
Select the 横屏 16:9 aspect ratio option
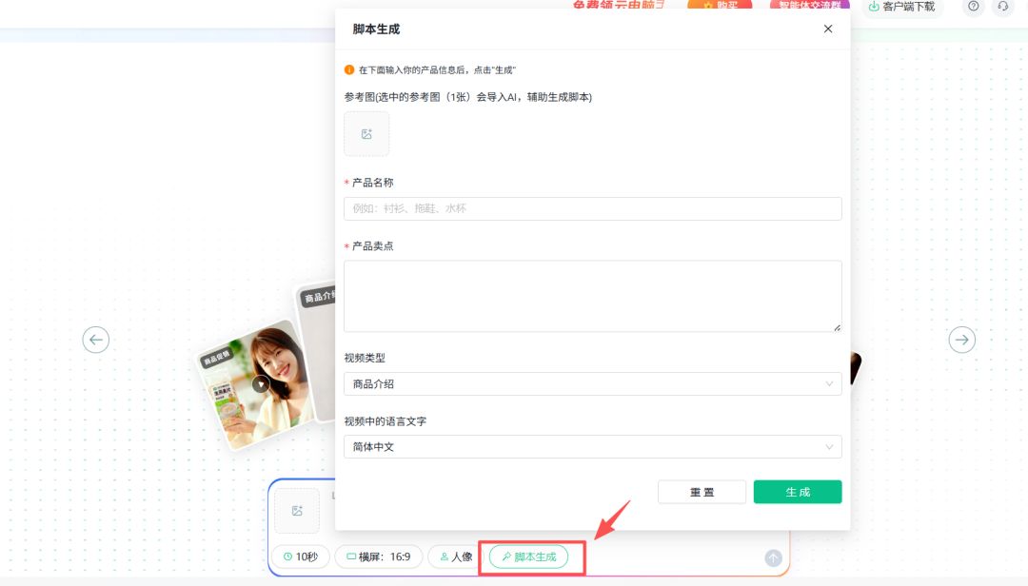coord(378,557)
